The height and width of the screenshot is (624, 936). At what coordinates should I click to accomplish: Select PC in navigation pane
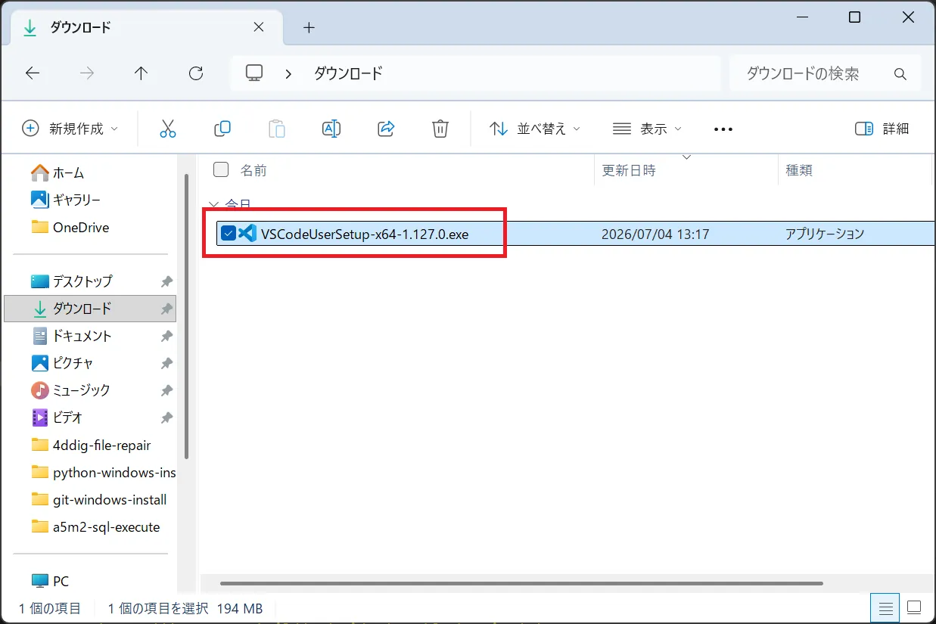pos(51,582)
